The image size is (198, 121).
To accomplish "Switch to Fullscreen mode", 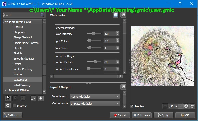I will [141, 115].
